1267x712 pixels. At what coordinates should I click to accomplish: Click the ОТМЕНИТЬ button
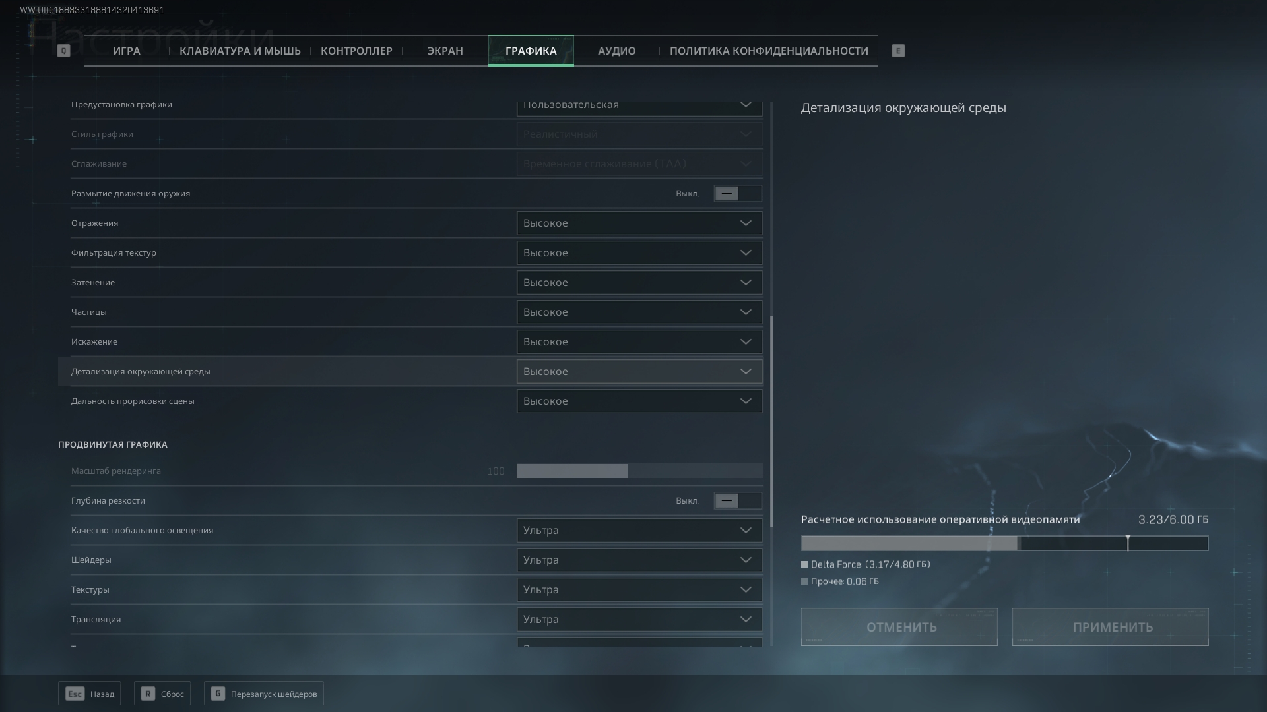click(899, 627)
